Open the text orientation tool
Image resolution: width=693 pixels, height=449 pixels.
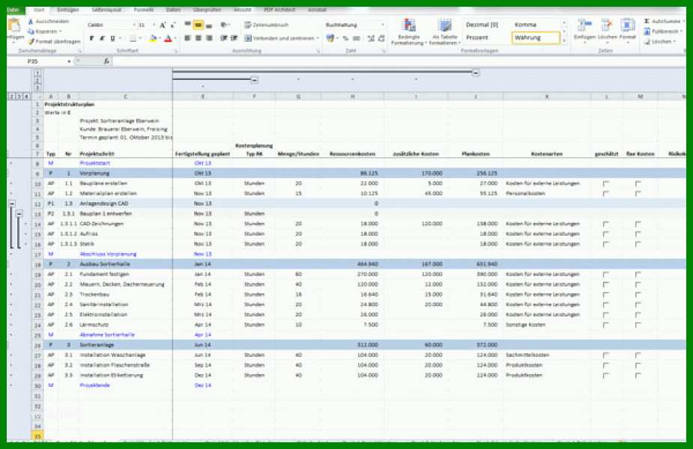pos(224,25)
